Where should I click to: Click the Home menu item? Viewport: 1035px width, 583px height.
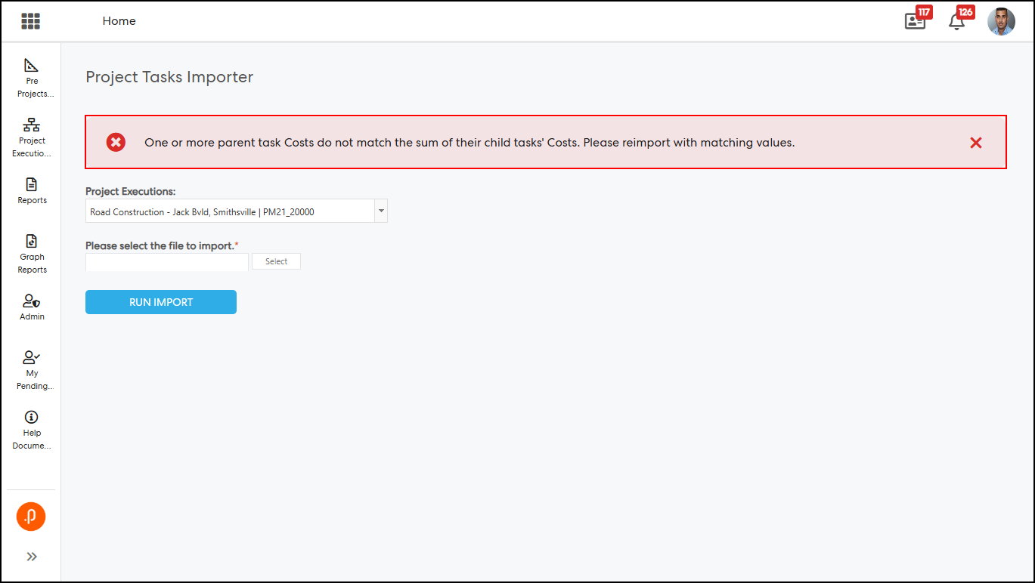click(119, 21)
